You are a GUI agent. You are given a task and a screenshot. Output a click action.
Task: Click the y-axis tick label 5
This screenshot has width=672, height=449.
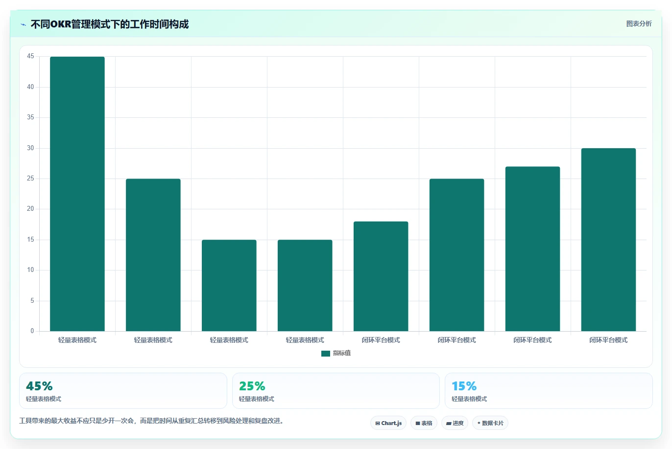pos(32,301)
